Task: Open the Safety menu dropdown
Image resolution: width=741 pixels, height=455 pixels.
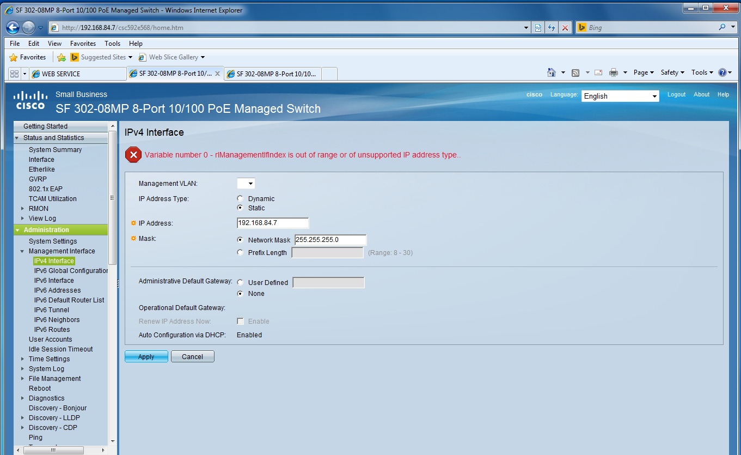Action: (x=672, y=72)
